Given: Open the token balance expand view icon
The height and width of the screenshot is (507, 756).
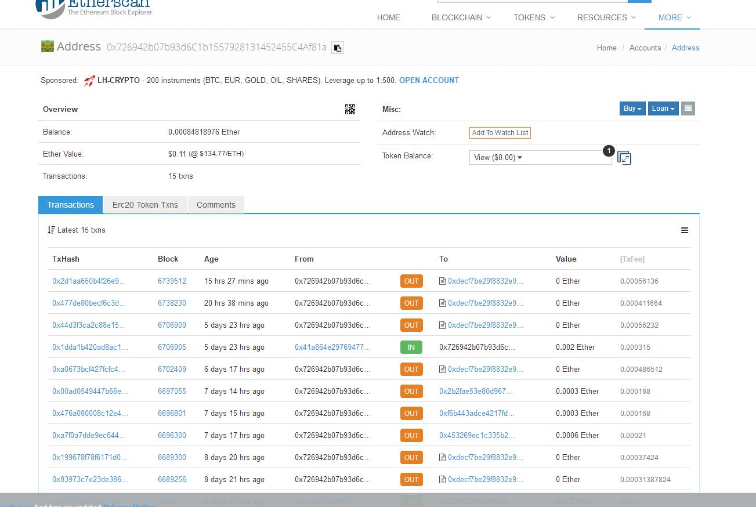Looking at the screenshot, I should [x=624, y=158].
